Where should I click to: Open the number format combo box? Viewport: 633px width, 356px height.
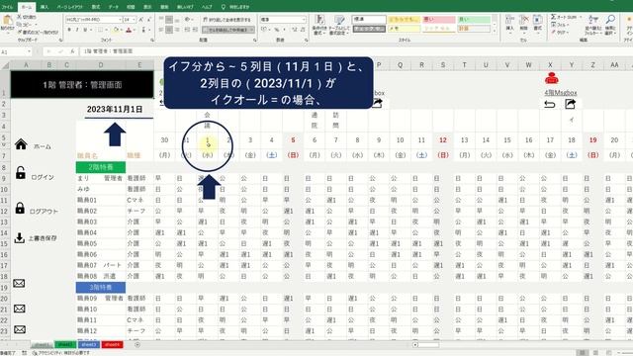[283, 20]
